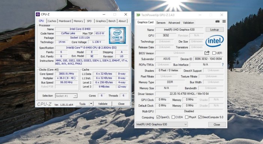Click the CPU-Z version text Ver. 1.81.0.x64

64,105
